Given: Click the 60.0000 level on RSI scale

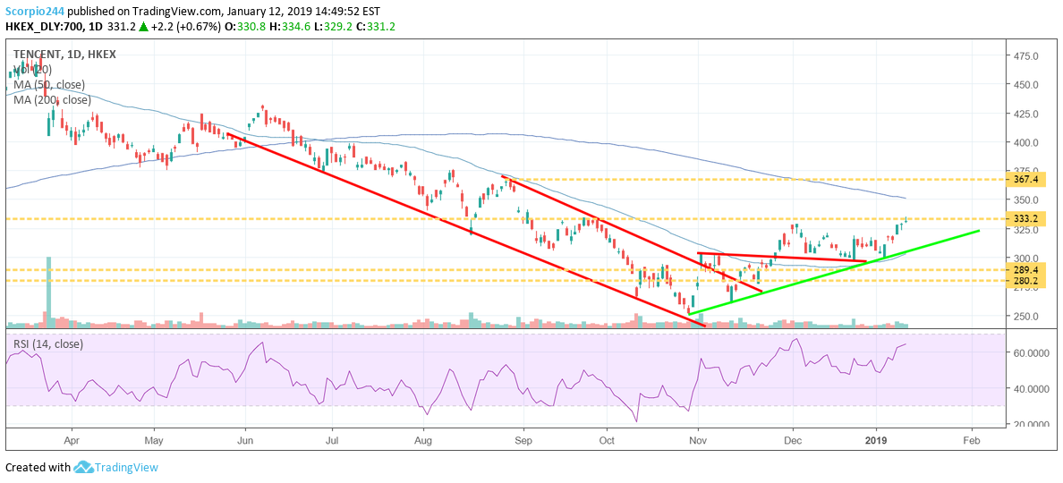Looking at the screenshot, I should tap(1029, 353).
